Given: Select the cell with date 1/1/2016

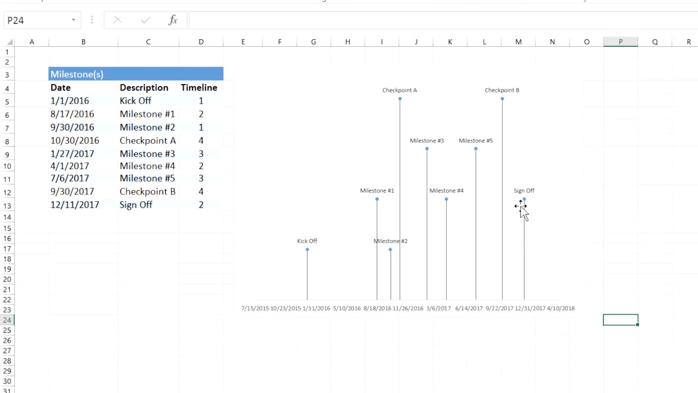Looking at the screenshot, I should [83, 100].
